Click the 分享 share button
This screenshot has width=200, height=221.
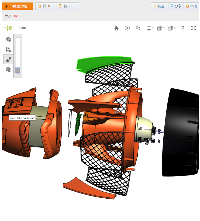pyautogui.click(x=176, y=6)
